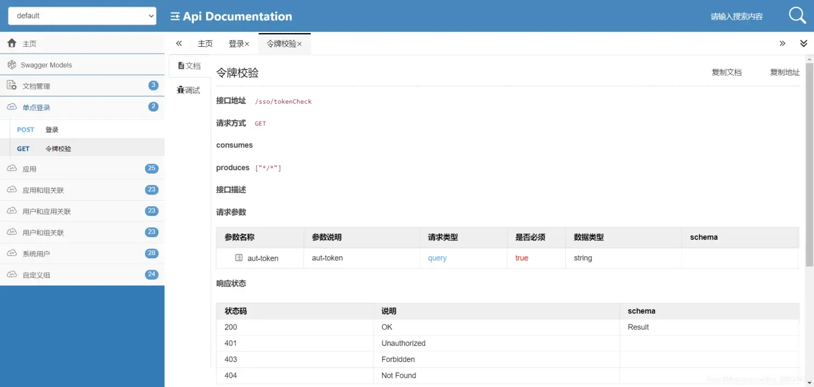Screen dimensions: 814x387
Task: Open the default group dropdown
Action: tap(82, 16)
